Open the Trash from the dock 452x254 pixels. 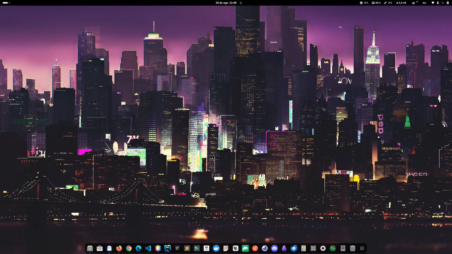click(352, 248)
